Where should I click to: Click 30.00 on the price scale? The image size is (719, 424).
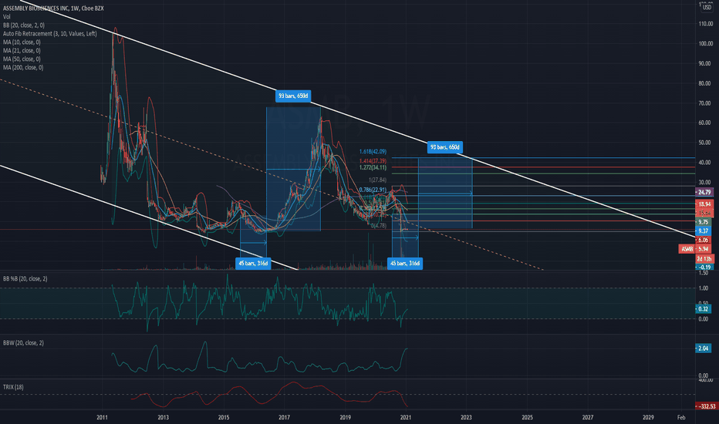(705, 182)
